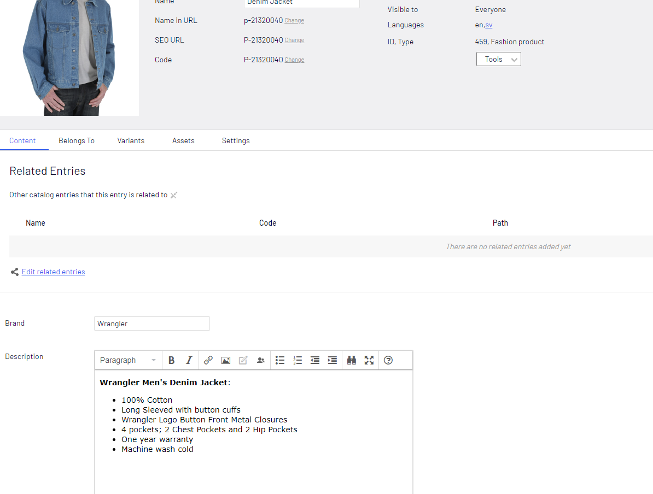Apply bulleted list formatting
Image resolution: width=653 pixels, height=494 pixels.
(280, 361)
